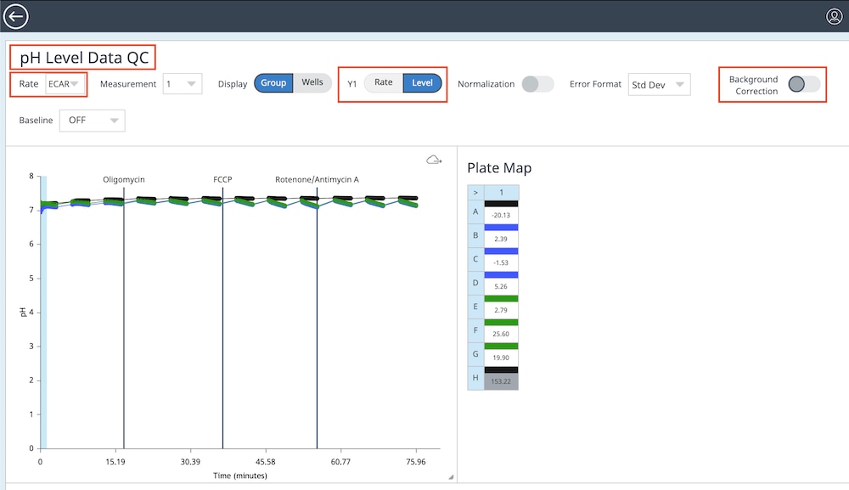Toggle the Normalization switch
This screenshot has height=490, width=849.
[537, 84]
